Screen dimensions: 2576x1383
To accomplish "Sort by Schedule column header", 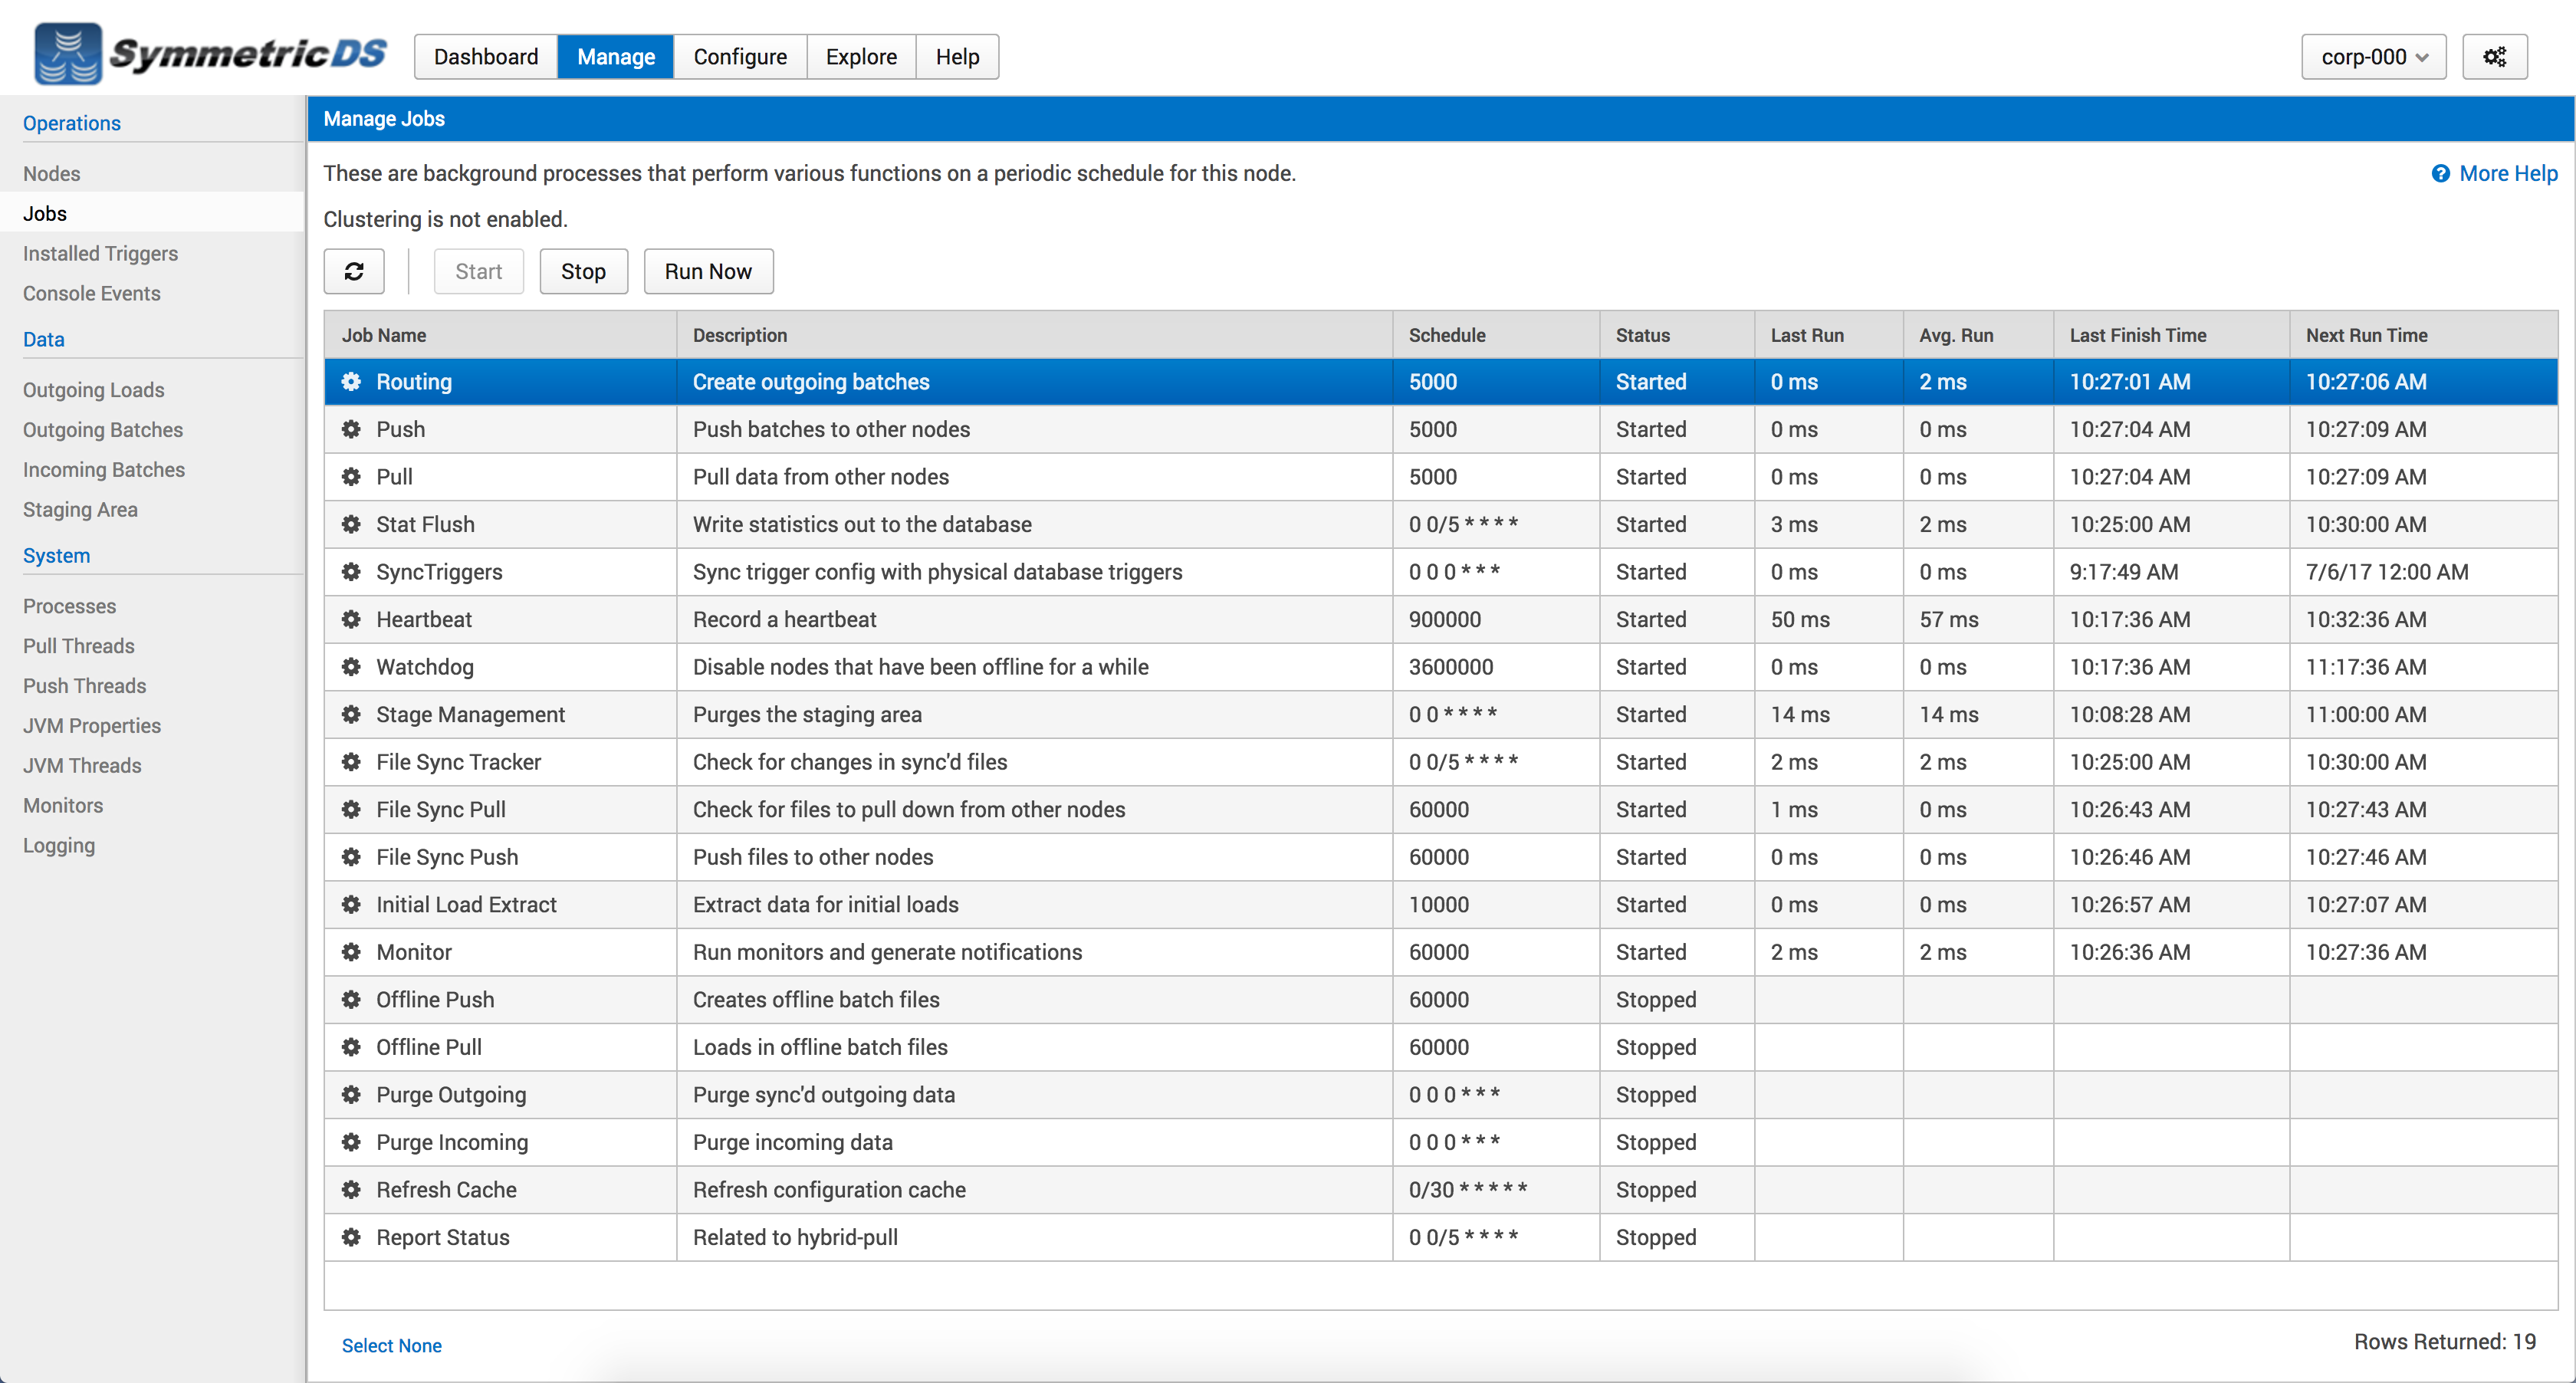I will point(1496,335).
